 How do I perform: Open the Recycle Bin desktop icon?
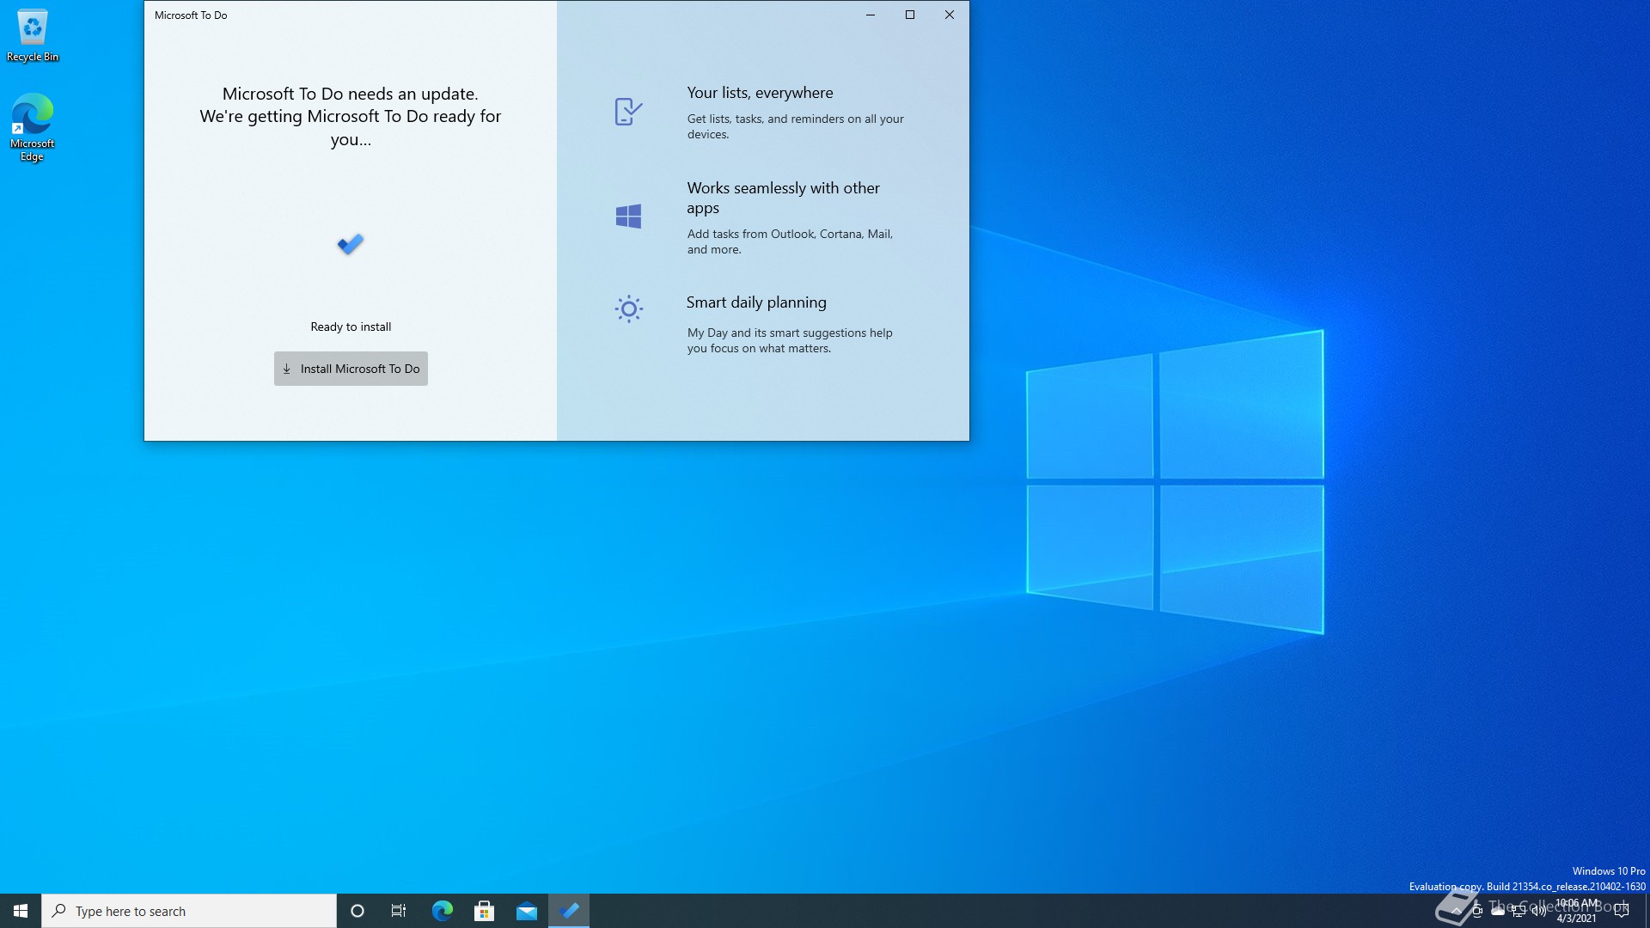point(33,36)
